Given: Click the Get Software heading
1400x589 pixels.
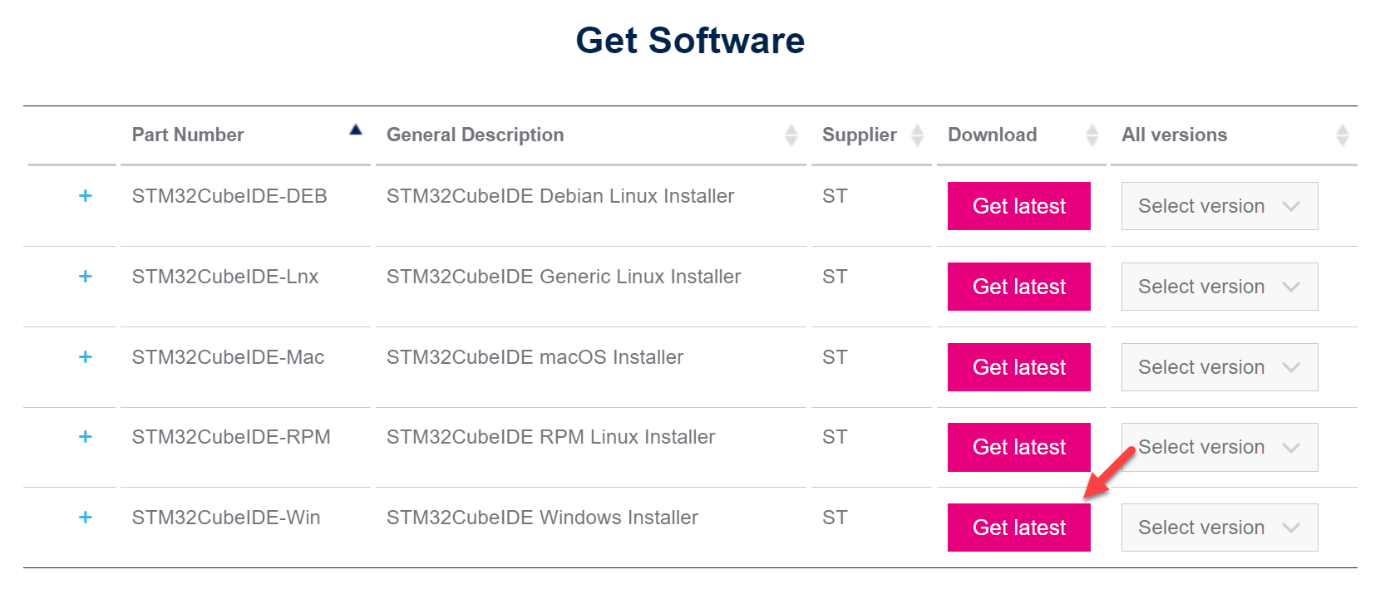Looking at the screenshot, I should [x=690, y=40].
